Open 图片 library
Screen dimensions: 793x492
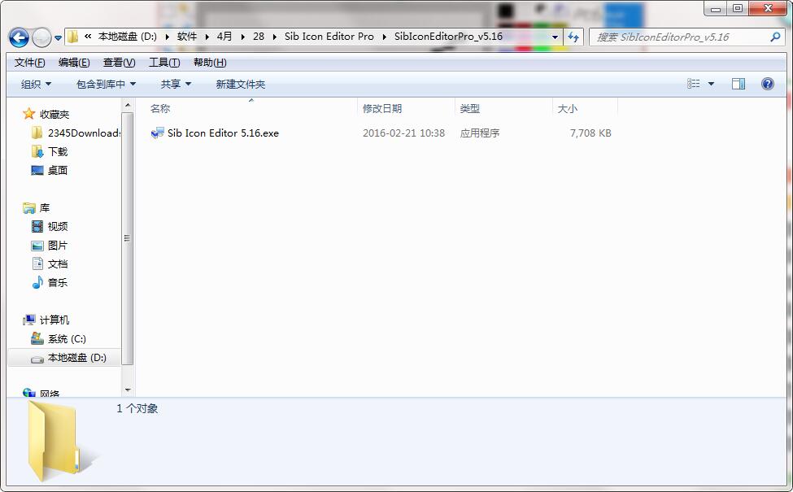[x=58, y=246]
